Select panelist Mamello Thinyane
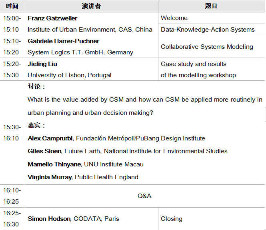 [x=55, y=164]
